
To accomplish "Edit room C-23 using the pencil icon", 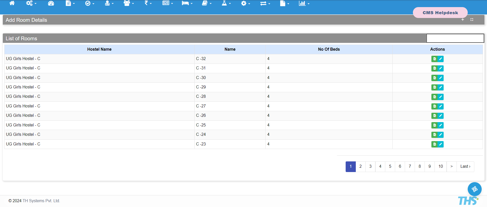I will click(441, 144).
